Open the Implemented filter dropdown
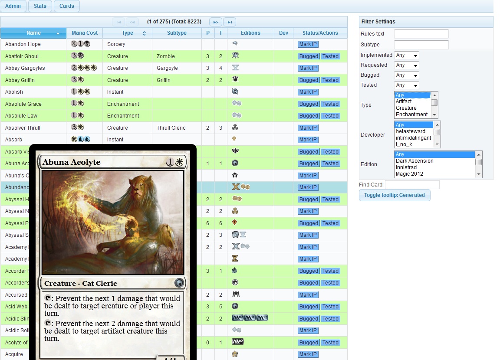This screenshot has height=360, width=500. 407,56
